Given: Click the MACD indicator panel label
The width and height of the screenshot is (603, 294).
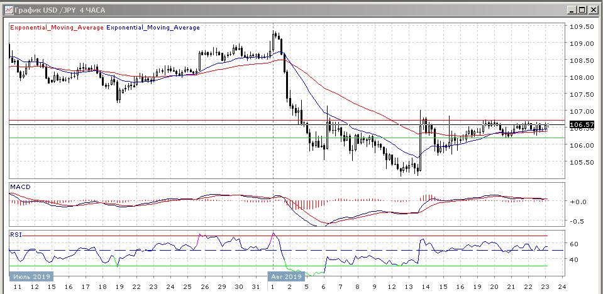Looking at the screenshot, I should 21,187.
